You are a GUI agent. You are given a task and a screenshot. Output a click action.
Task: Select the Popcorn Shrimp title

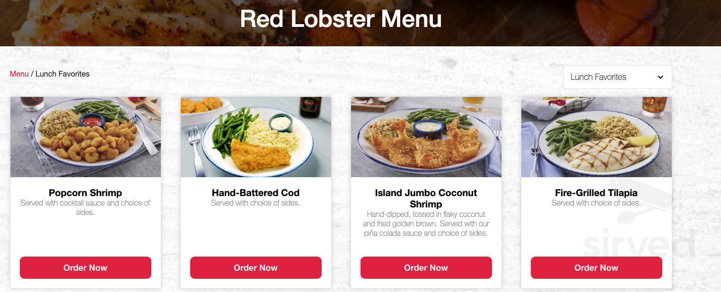coord(86,193)
